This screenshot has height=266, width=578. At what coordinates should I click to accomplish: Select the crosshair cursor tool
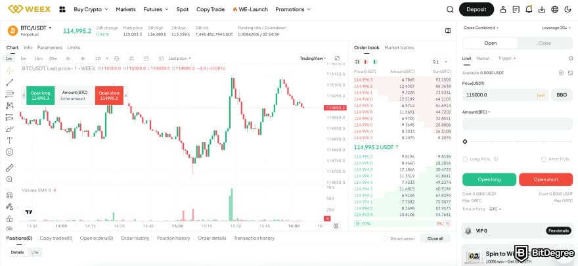click(10, 70)
